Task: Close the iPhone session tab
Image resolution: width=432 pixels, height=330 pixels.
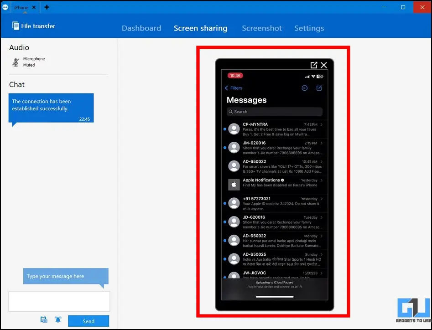Action: [x=34, y=7]
